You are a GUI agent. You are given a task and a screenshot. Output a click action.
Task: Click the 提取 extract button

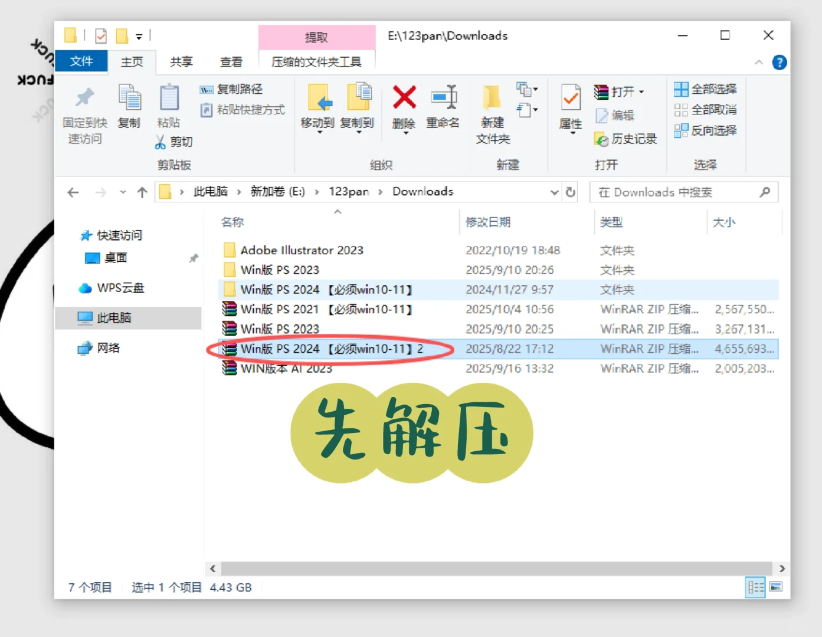[316, 37]
